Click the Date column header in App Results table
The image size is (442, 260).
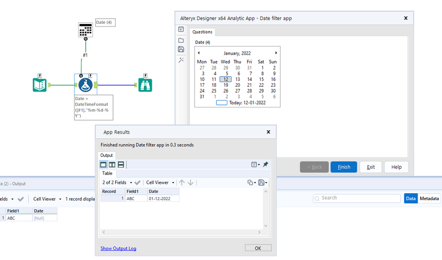pyautogui.click(x=163, y=191)
